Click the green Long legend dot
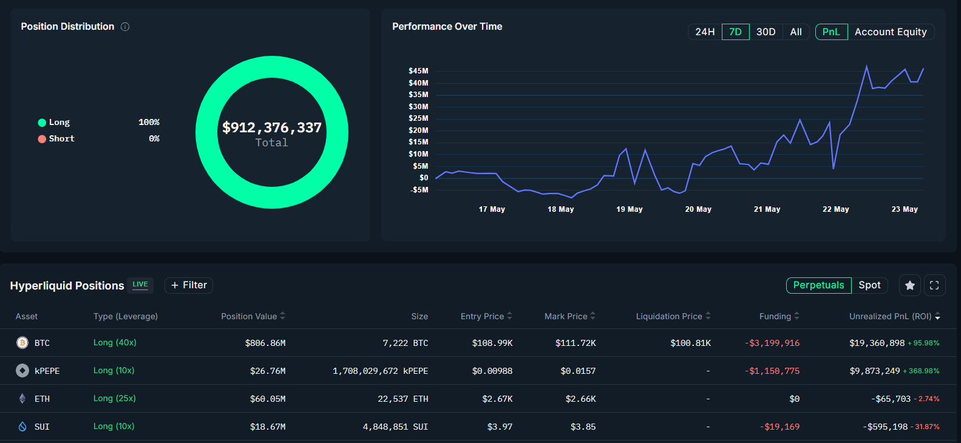Image resolution: width=961 pixels, height=443 pixels. click(42, 123)
